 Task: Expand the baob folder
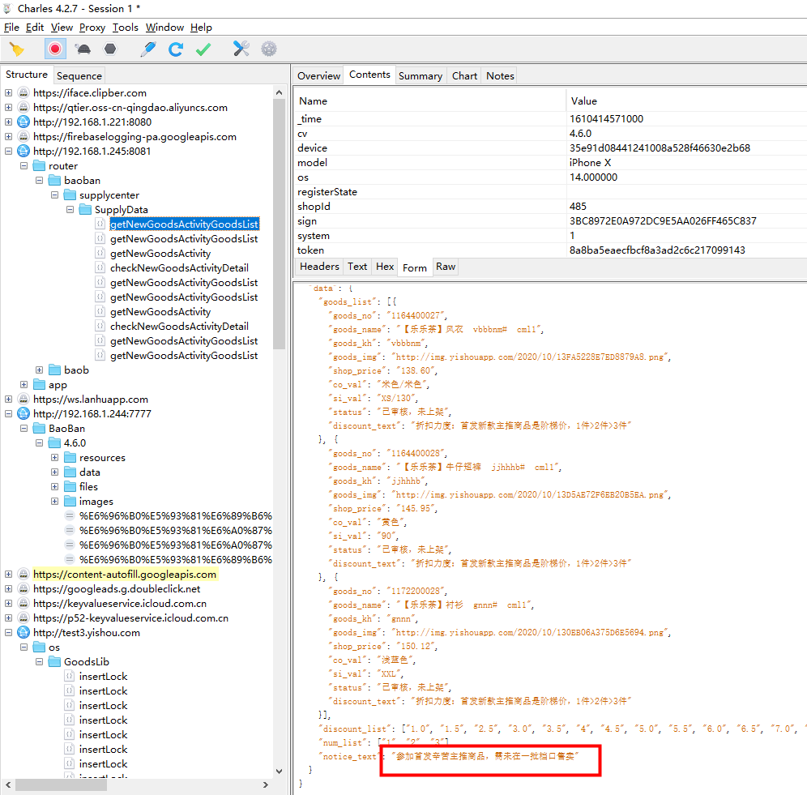pos(39,370)
